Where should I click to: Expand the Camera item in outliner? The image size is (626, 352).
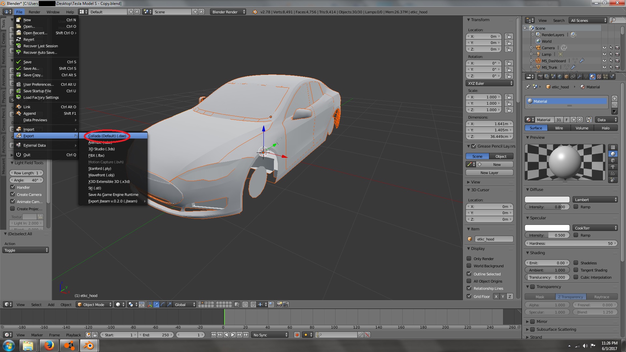click(x=531, y=48)
